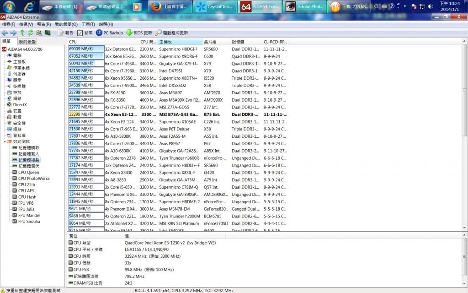Expand the 網路 network tree arrow
The image size is (468, 293).
4,98
